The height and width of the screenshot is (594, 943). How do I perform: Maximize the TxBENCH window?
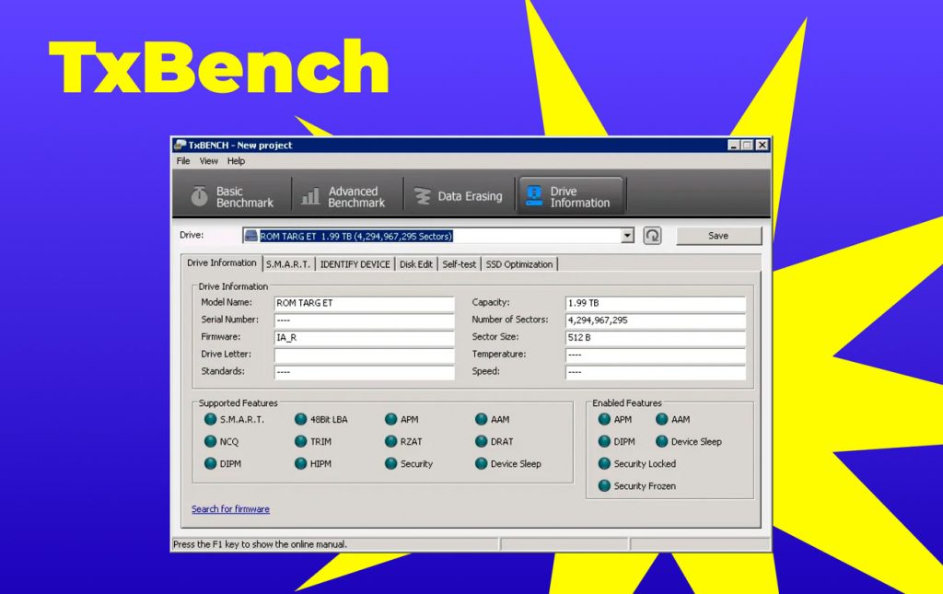click(x=747, y=145)
